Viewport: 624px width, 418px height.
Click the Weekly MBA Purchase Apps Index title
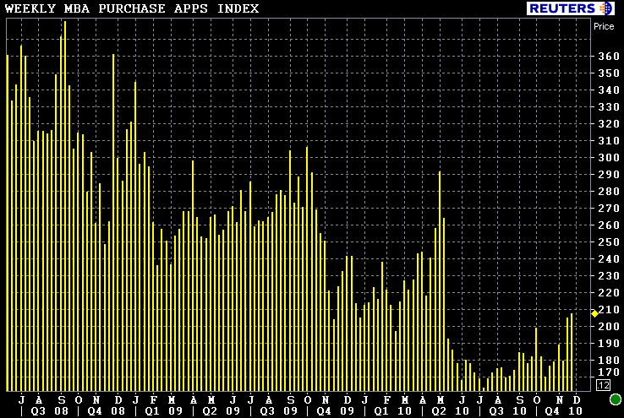pyautogui.click(x=132, y=8)
